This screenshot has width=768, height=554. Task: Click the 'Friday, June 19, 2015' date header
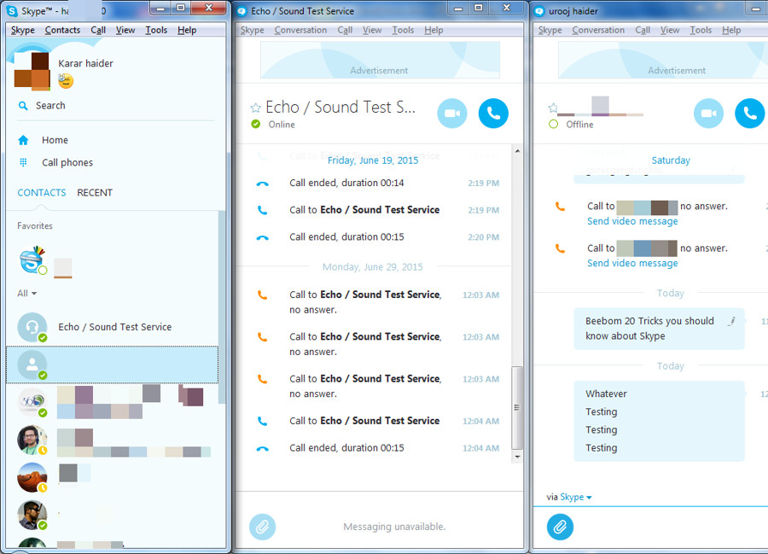click(x=373, y=160)
